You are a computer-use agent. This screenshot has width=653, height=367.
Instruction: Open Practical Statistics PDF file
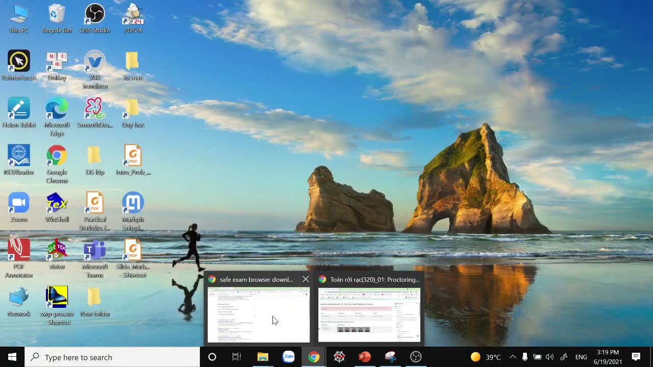94,212
